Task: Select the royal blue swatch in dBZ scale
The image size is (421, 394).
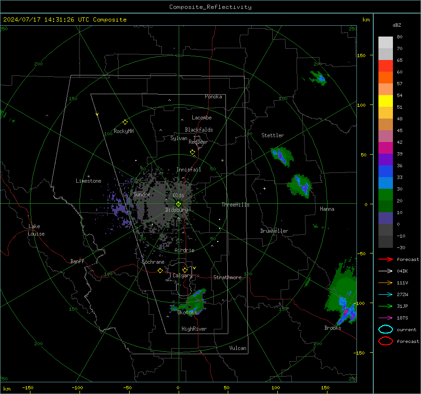Action: 385,171
